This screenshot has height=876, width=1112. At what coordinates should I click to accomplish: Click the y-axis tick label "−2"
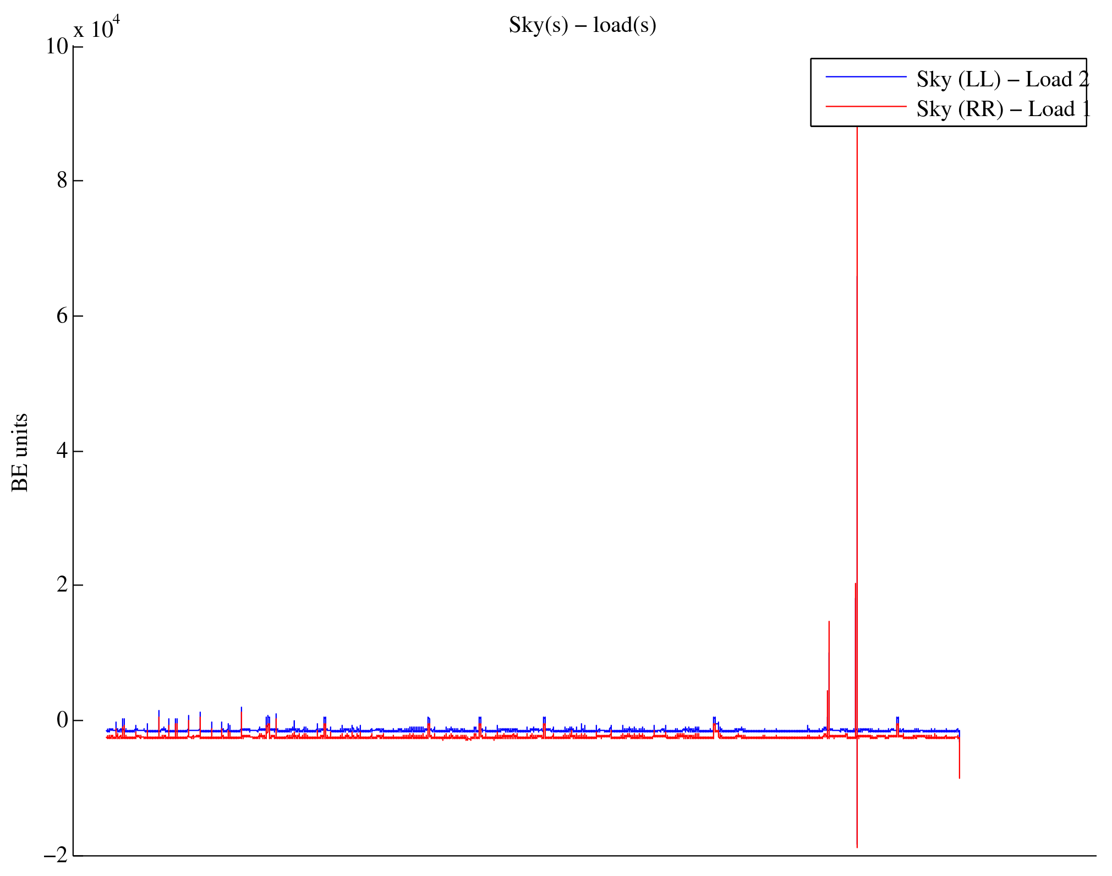tap(56, 855)
